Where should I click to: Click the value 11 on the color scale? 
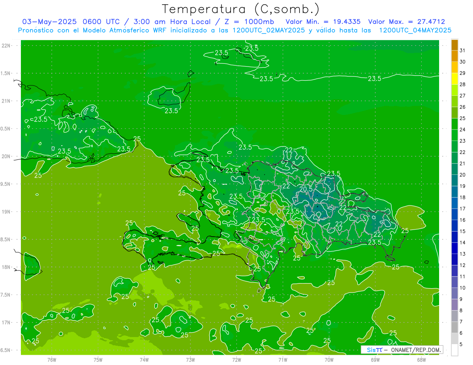463,276
